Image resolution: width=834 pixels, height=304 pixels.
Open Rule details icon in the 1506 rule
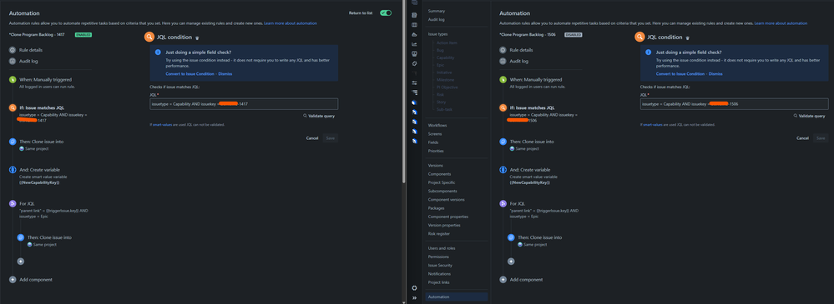[x=503, y=50]
